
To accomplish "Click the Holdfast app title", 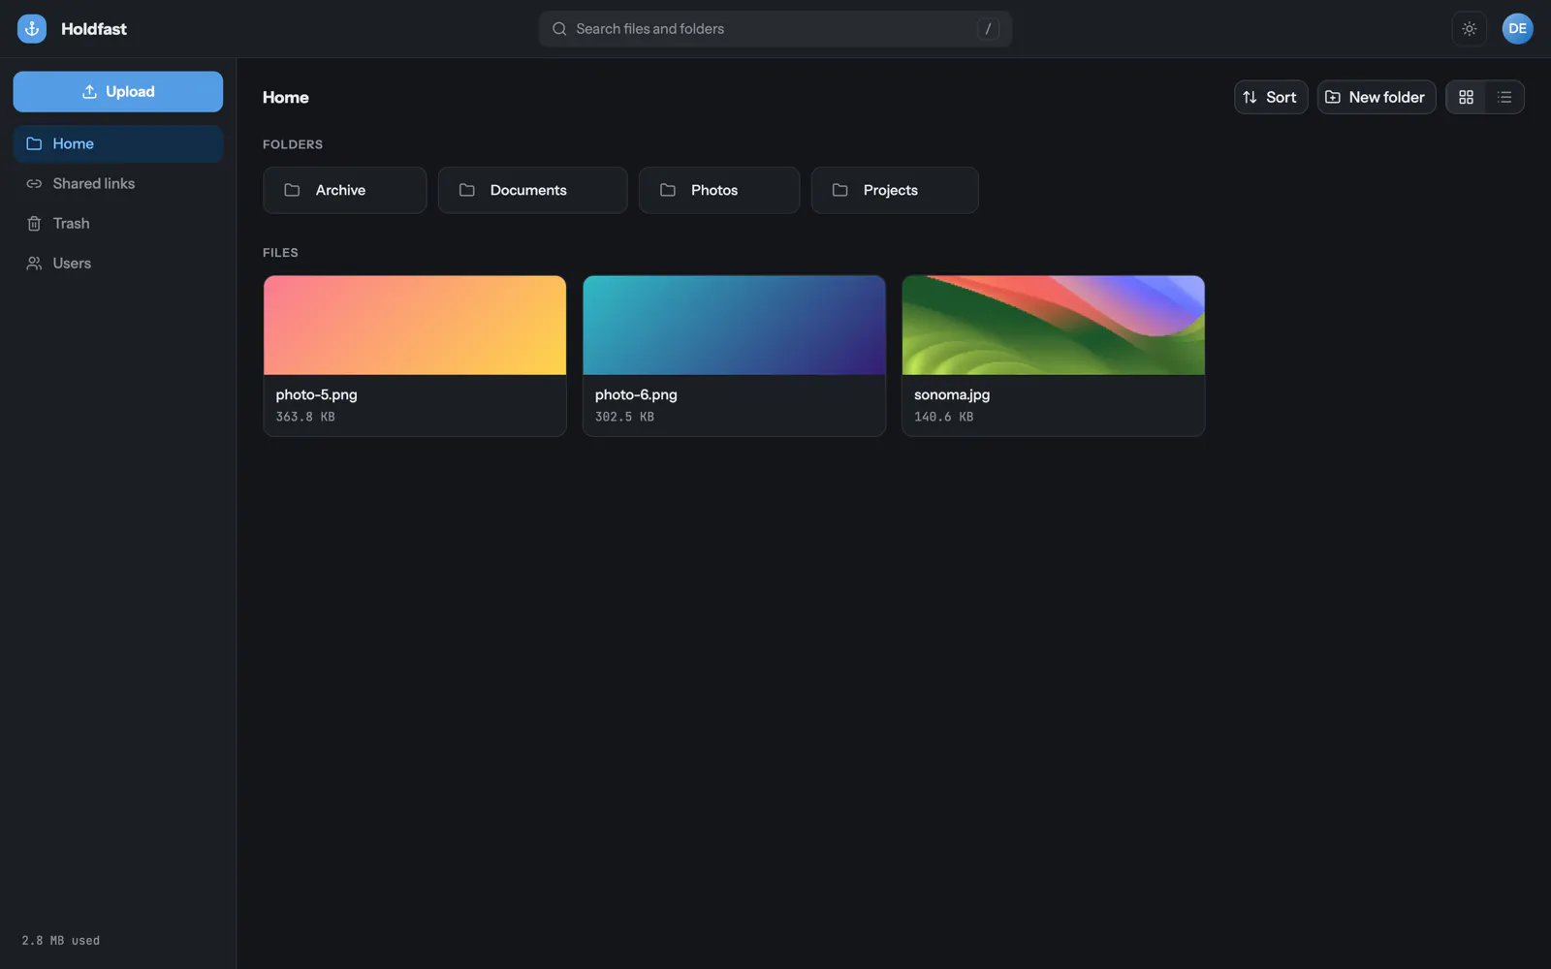I will point(94,29).
